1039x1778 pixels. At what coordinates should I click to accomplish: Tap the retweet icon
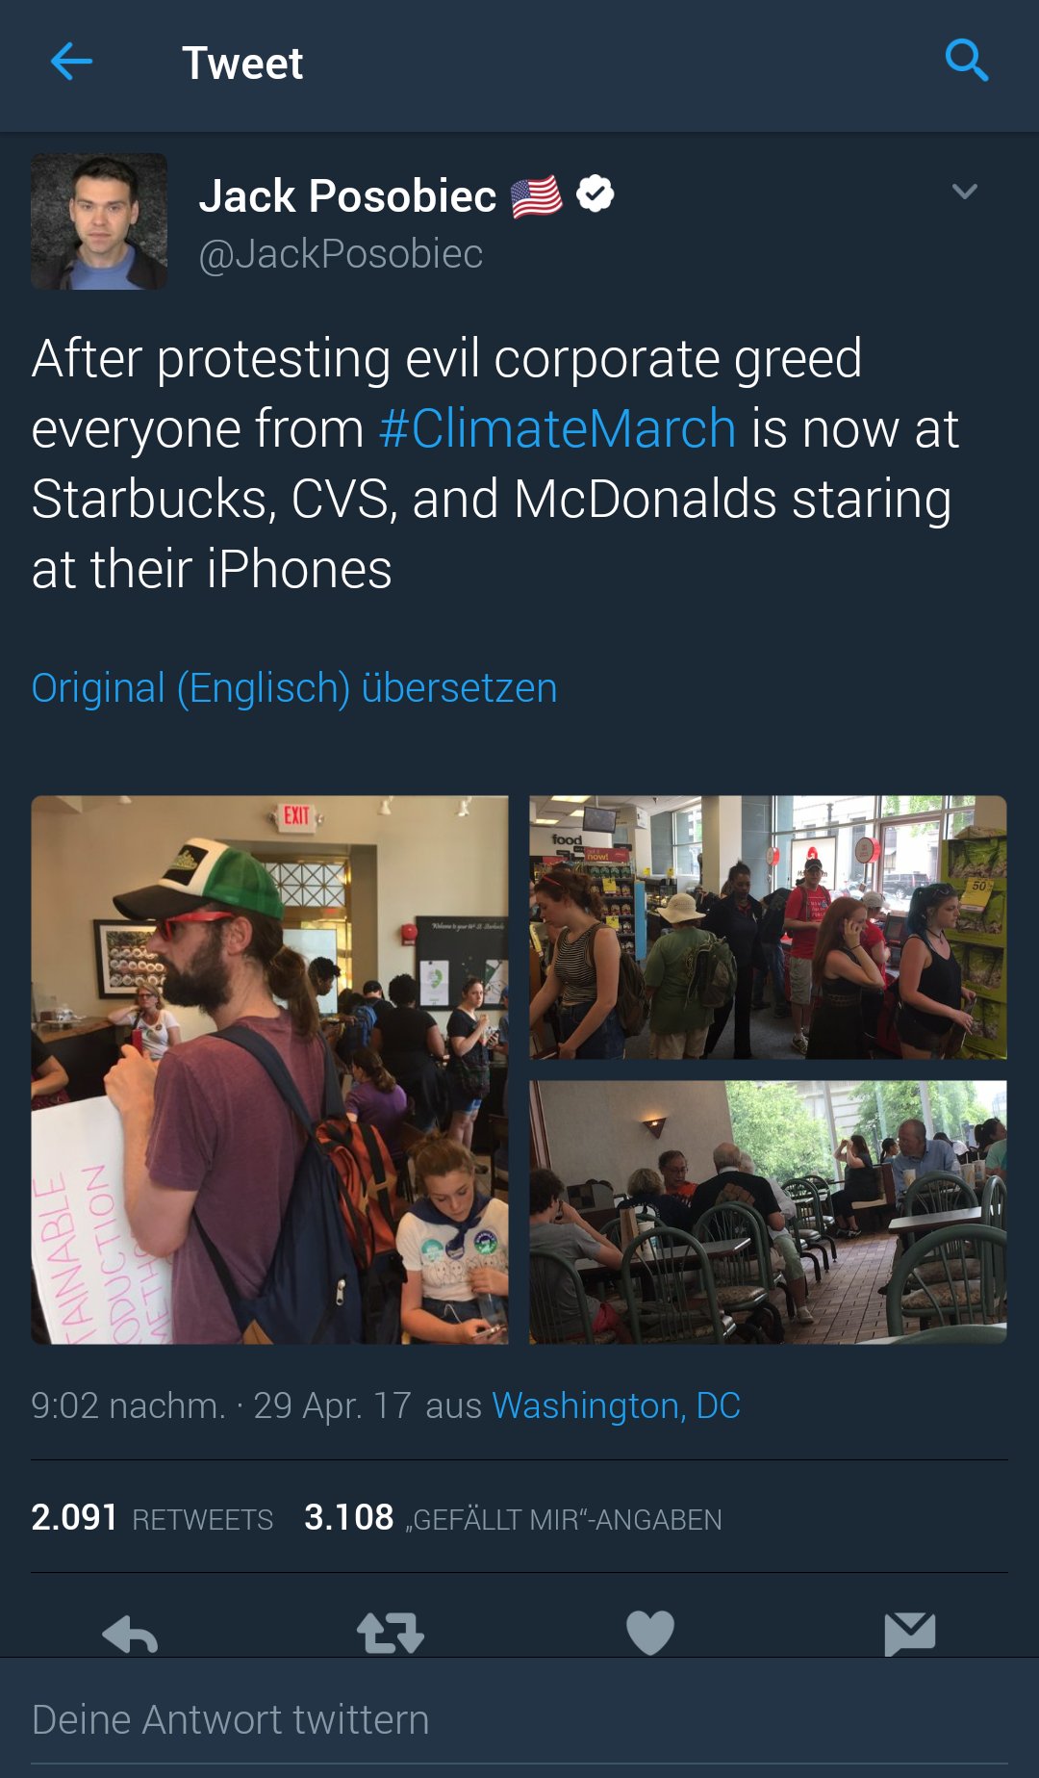coord(390,1633)
